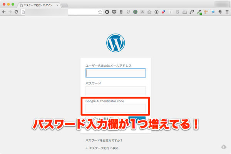Open the 1Password circle extension icon

(156, 12)
